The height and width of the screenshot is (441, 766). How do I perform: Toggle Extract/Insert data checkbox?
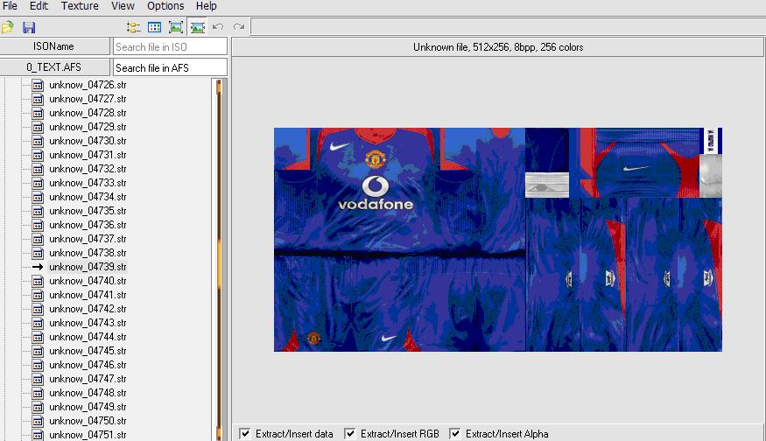tap(245, 433)
